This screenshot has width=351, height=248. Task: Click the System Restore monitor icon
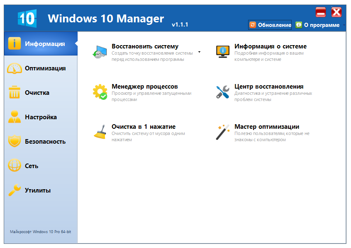pyautogui.click(x=100, y=52)
